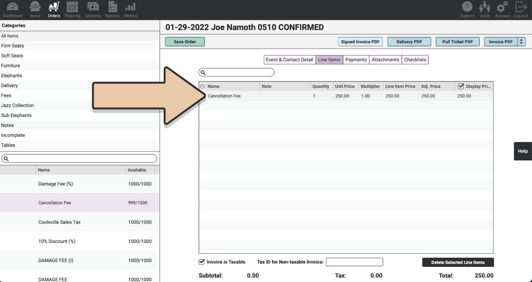Generate the Signed Invoice PDF
Image resolution: width=532 pixels, height=282 pixels.
[360, 42]
